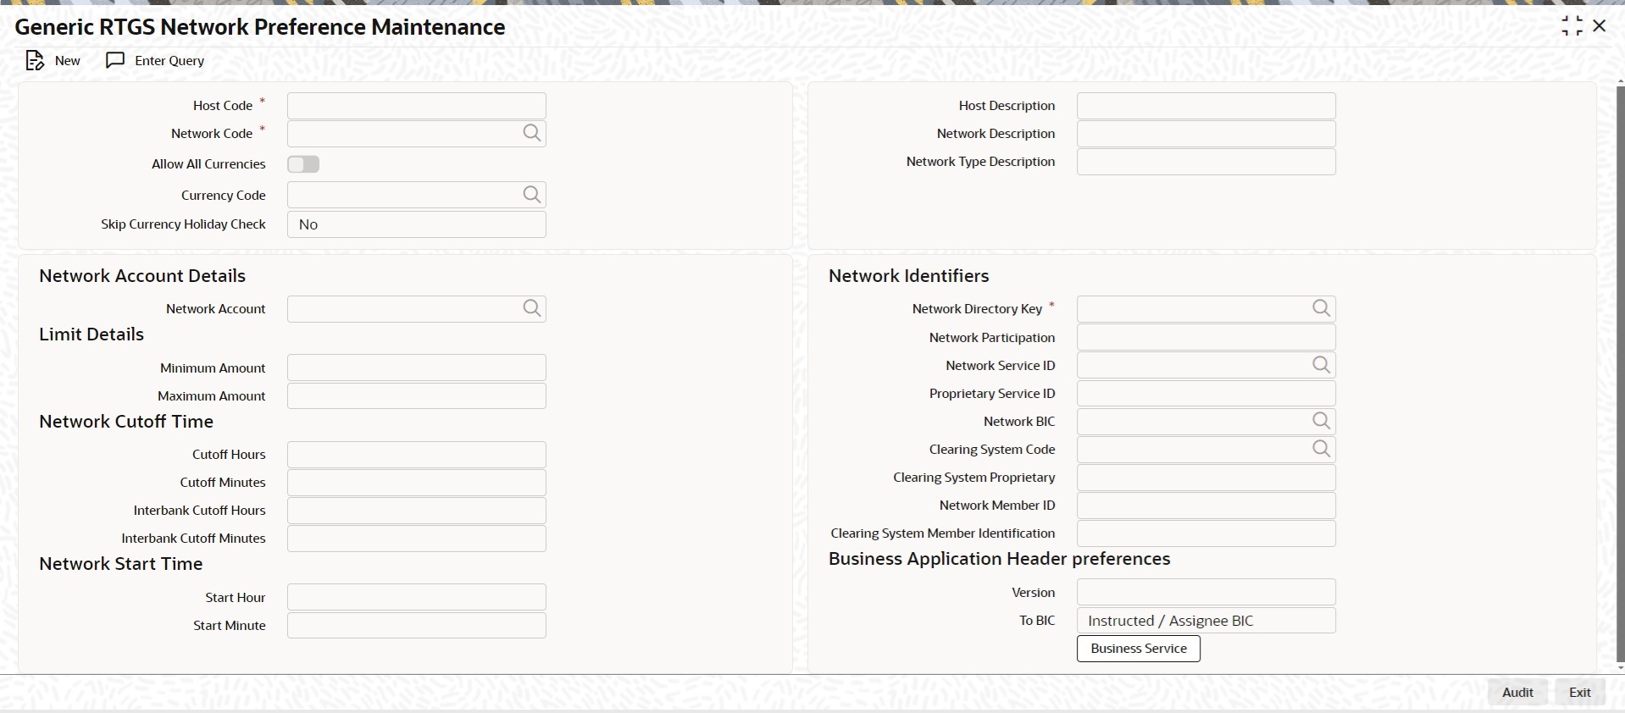Screen dimensions: 1625x713
Task: Click the Audit button
Action: tap(1517, 693)
